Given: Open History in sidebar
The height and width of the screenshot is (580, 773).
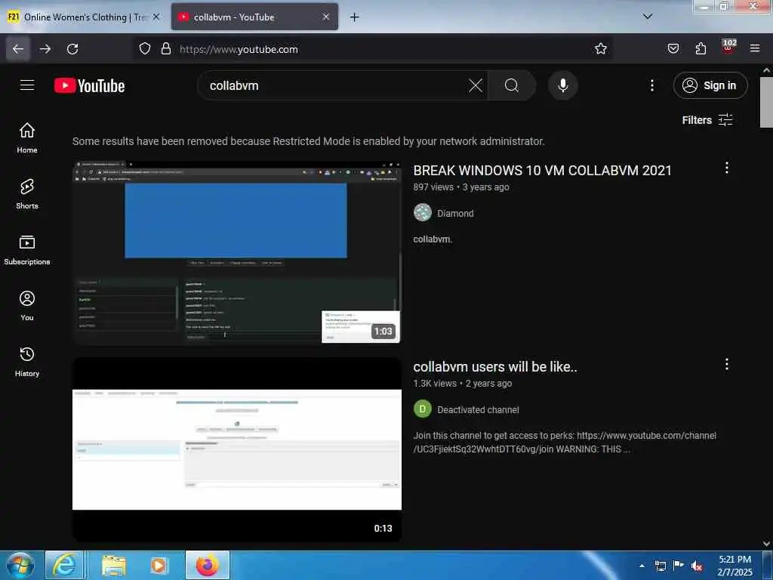Looking at the screenshot, I should coord(27,362).
